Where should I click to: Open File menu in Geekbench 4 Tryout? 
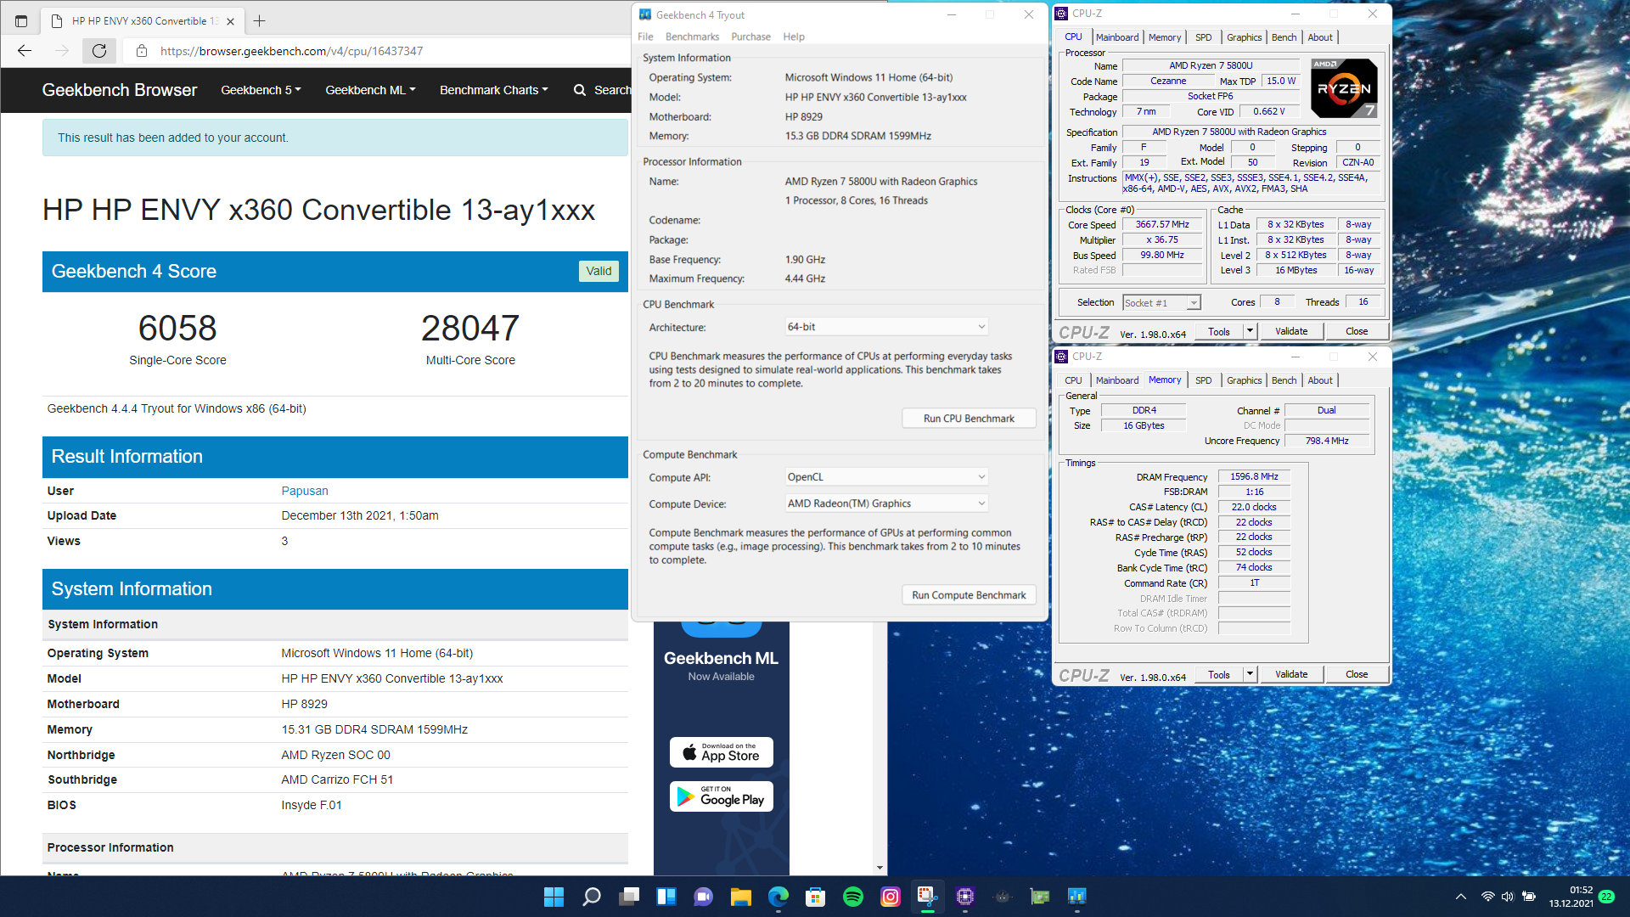[645, 37]
